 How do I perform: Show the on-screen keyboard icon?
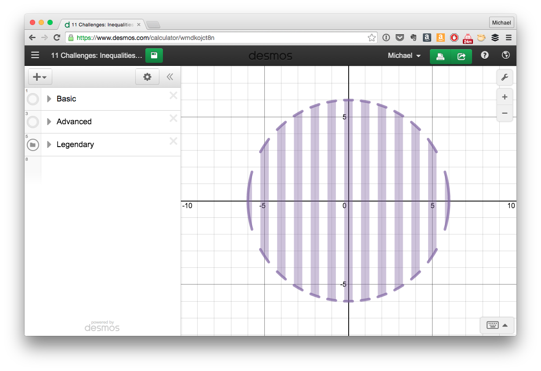[x=492, y=325]
